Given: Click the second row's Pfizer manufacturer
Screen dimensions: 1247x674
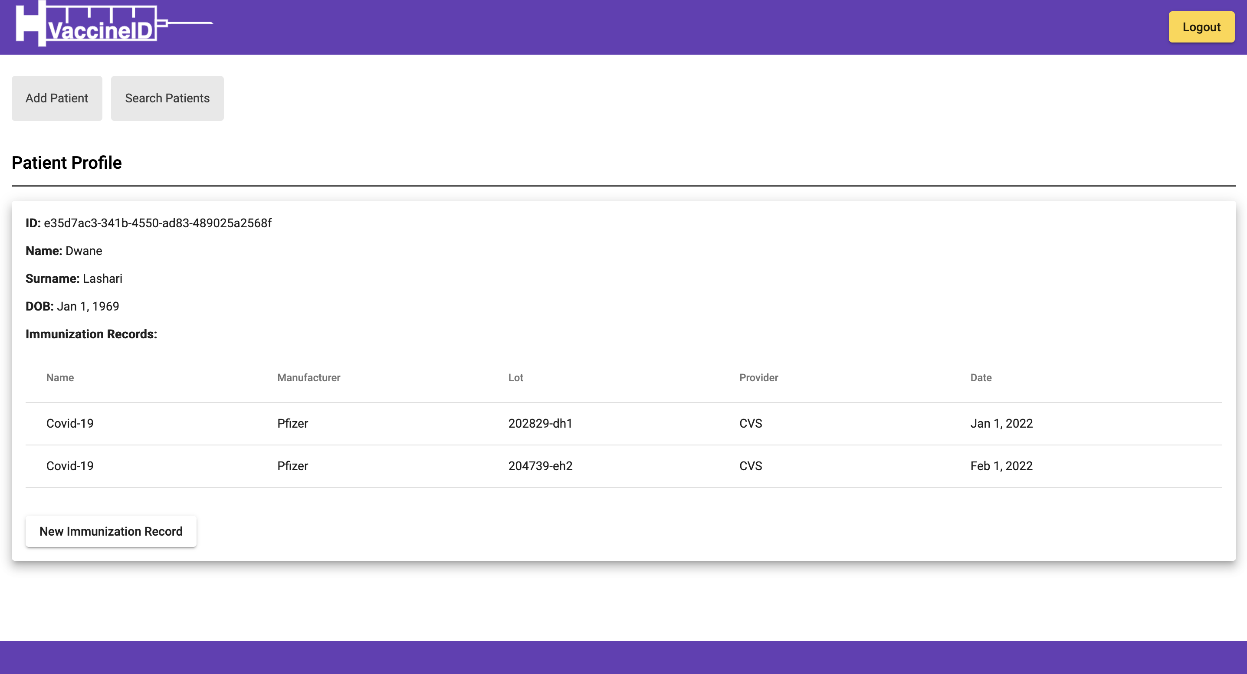Looking at the screenshot, I should [x=292, y=466].
